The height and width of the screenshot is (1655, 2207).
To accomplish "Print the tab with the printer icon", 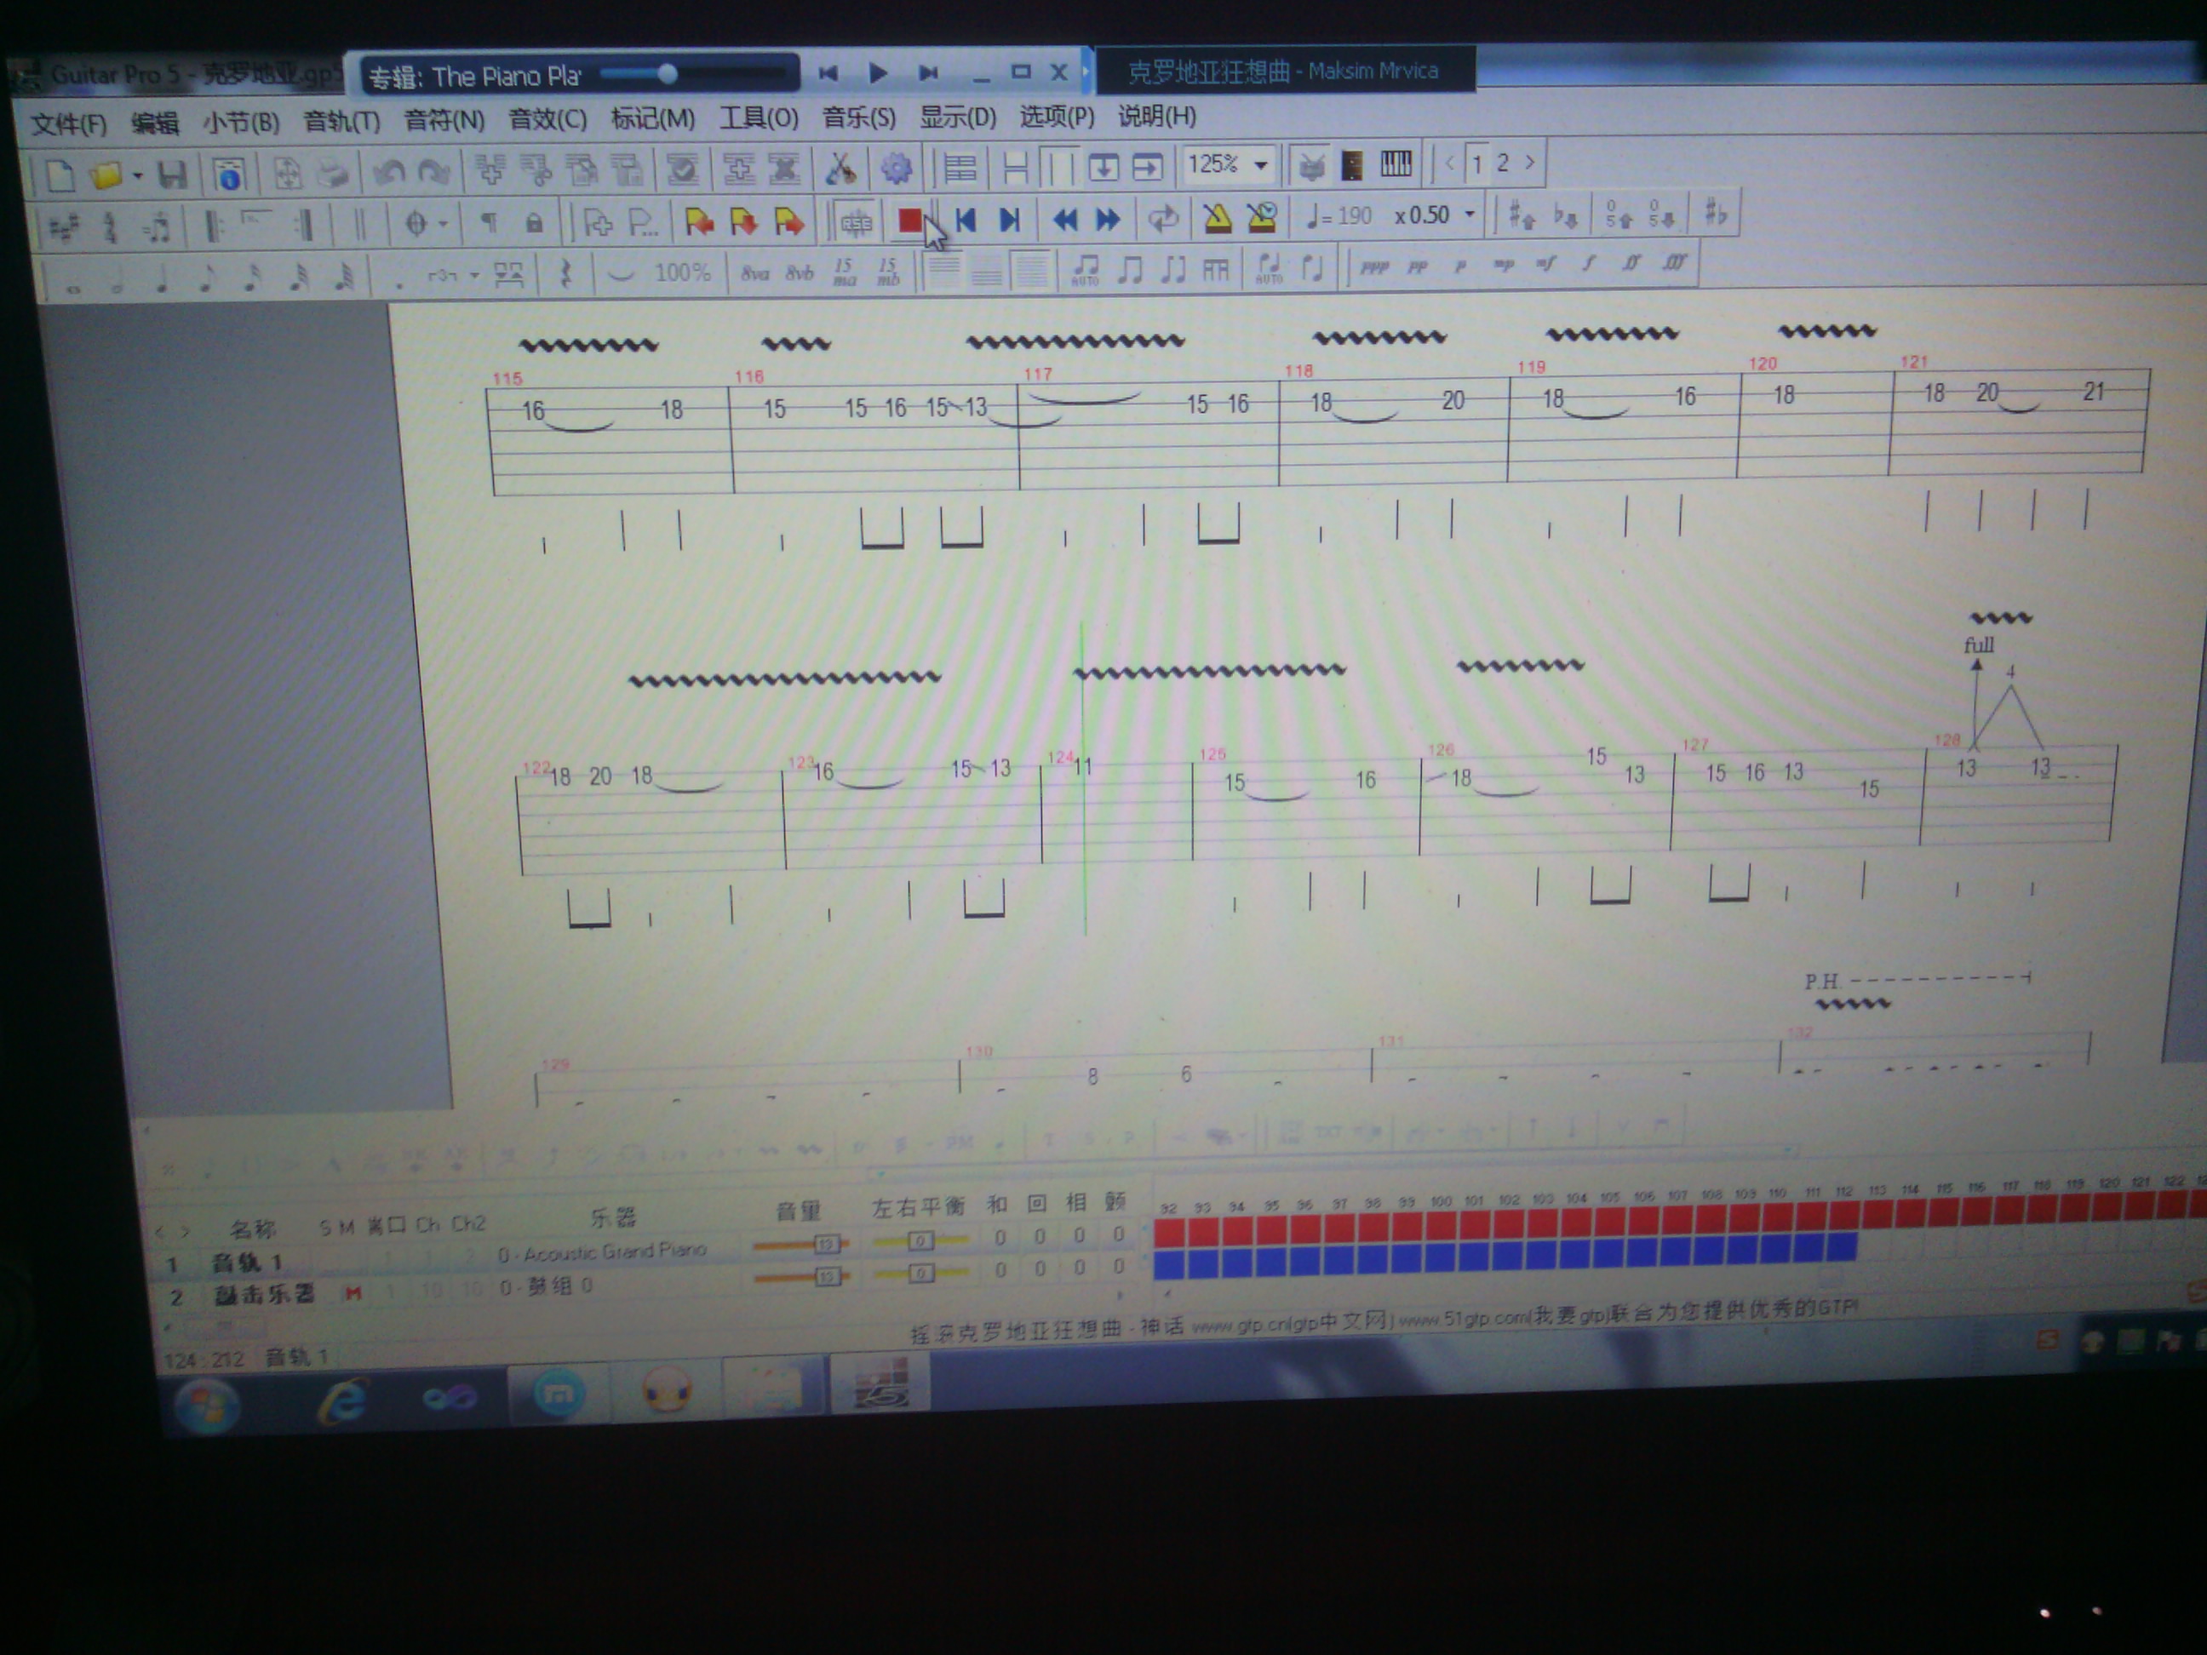I will pyautogui.click(x=332, y=173).
